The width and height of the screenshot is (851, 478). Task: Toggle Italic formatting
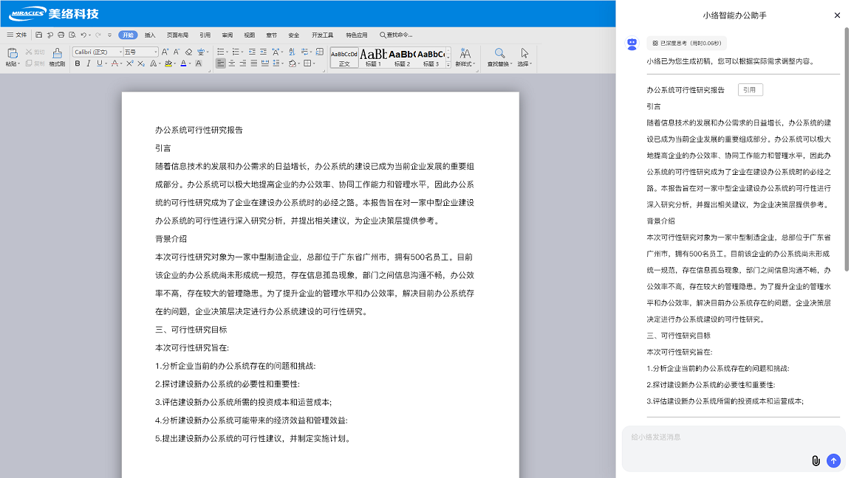89,64
